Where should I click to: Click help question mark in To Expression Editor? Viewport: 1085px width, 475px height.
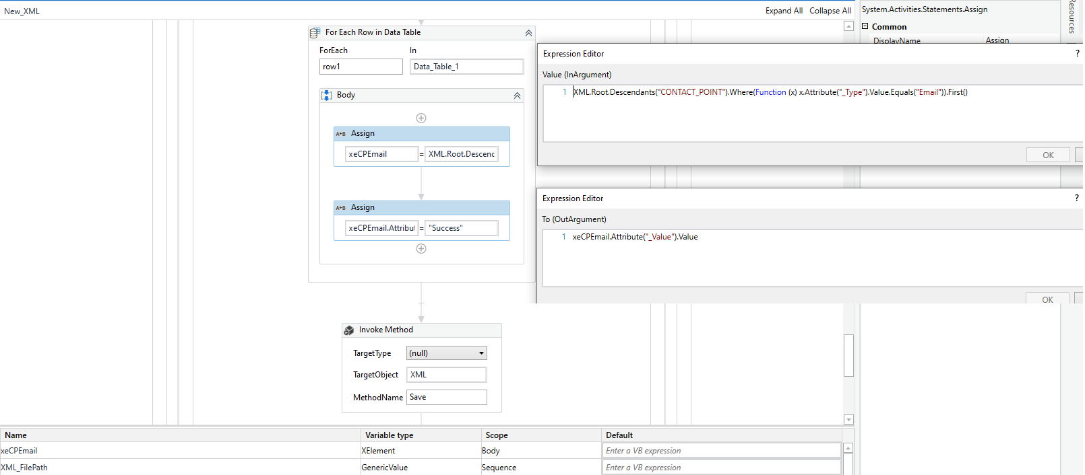click(x=1077, y=198)
